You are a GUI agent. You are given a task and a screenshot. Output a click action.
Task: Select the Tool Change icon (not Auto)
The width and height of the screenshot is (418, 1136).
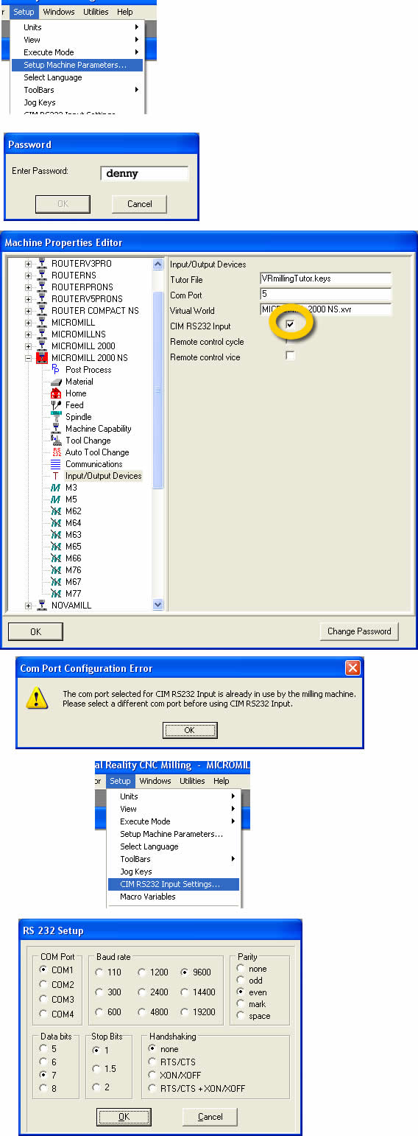coord(56,441)
